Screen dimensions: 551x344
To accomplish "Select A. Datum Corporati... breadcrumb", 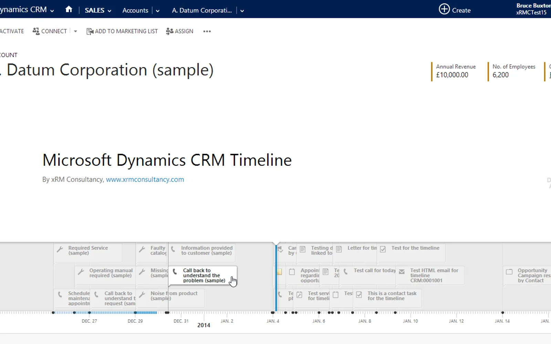I will click(202, 10).
